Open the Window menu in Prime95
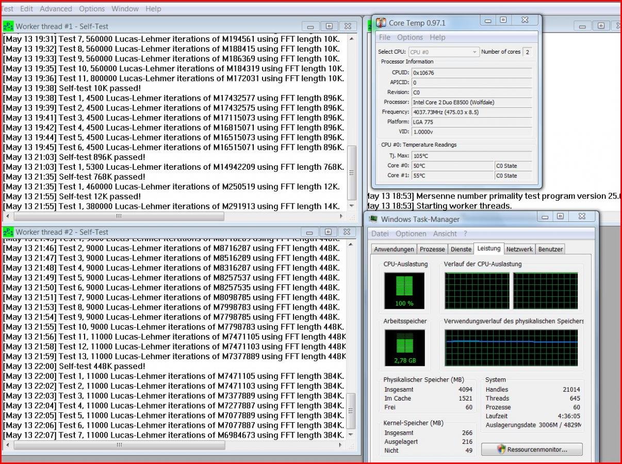The height and width of the screenshot is (464, 622). [125, 9]
